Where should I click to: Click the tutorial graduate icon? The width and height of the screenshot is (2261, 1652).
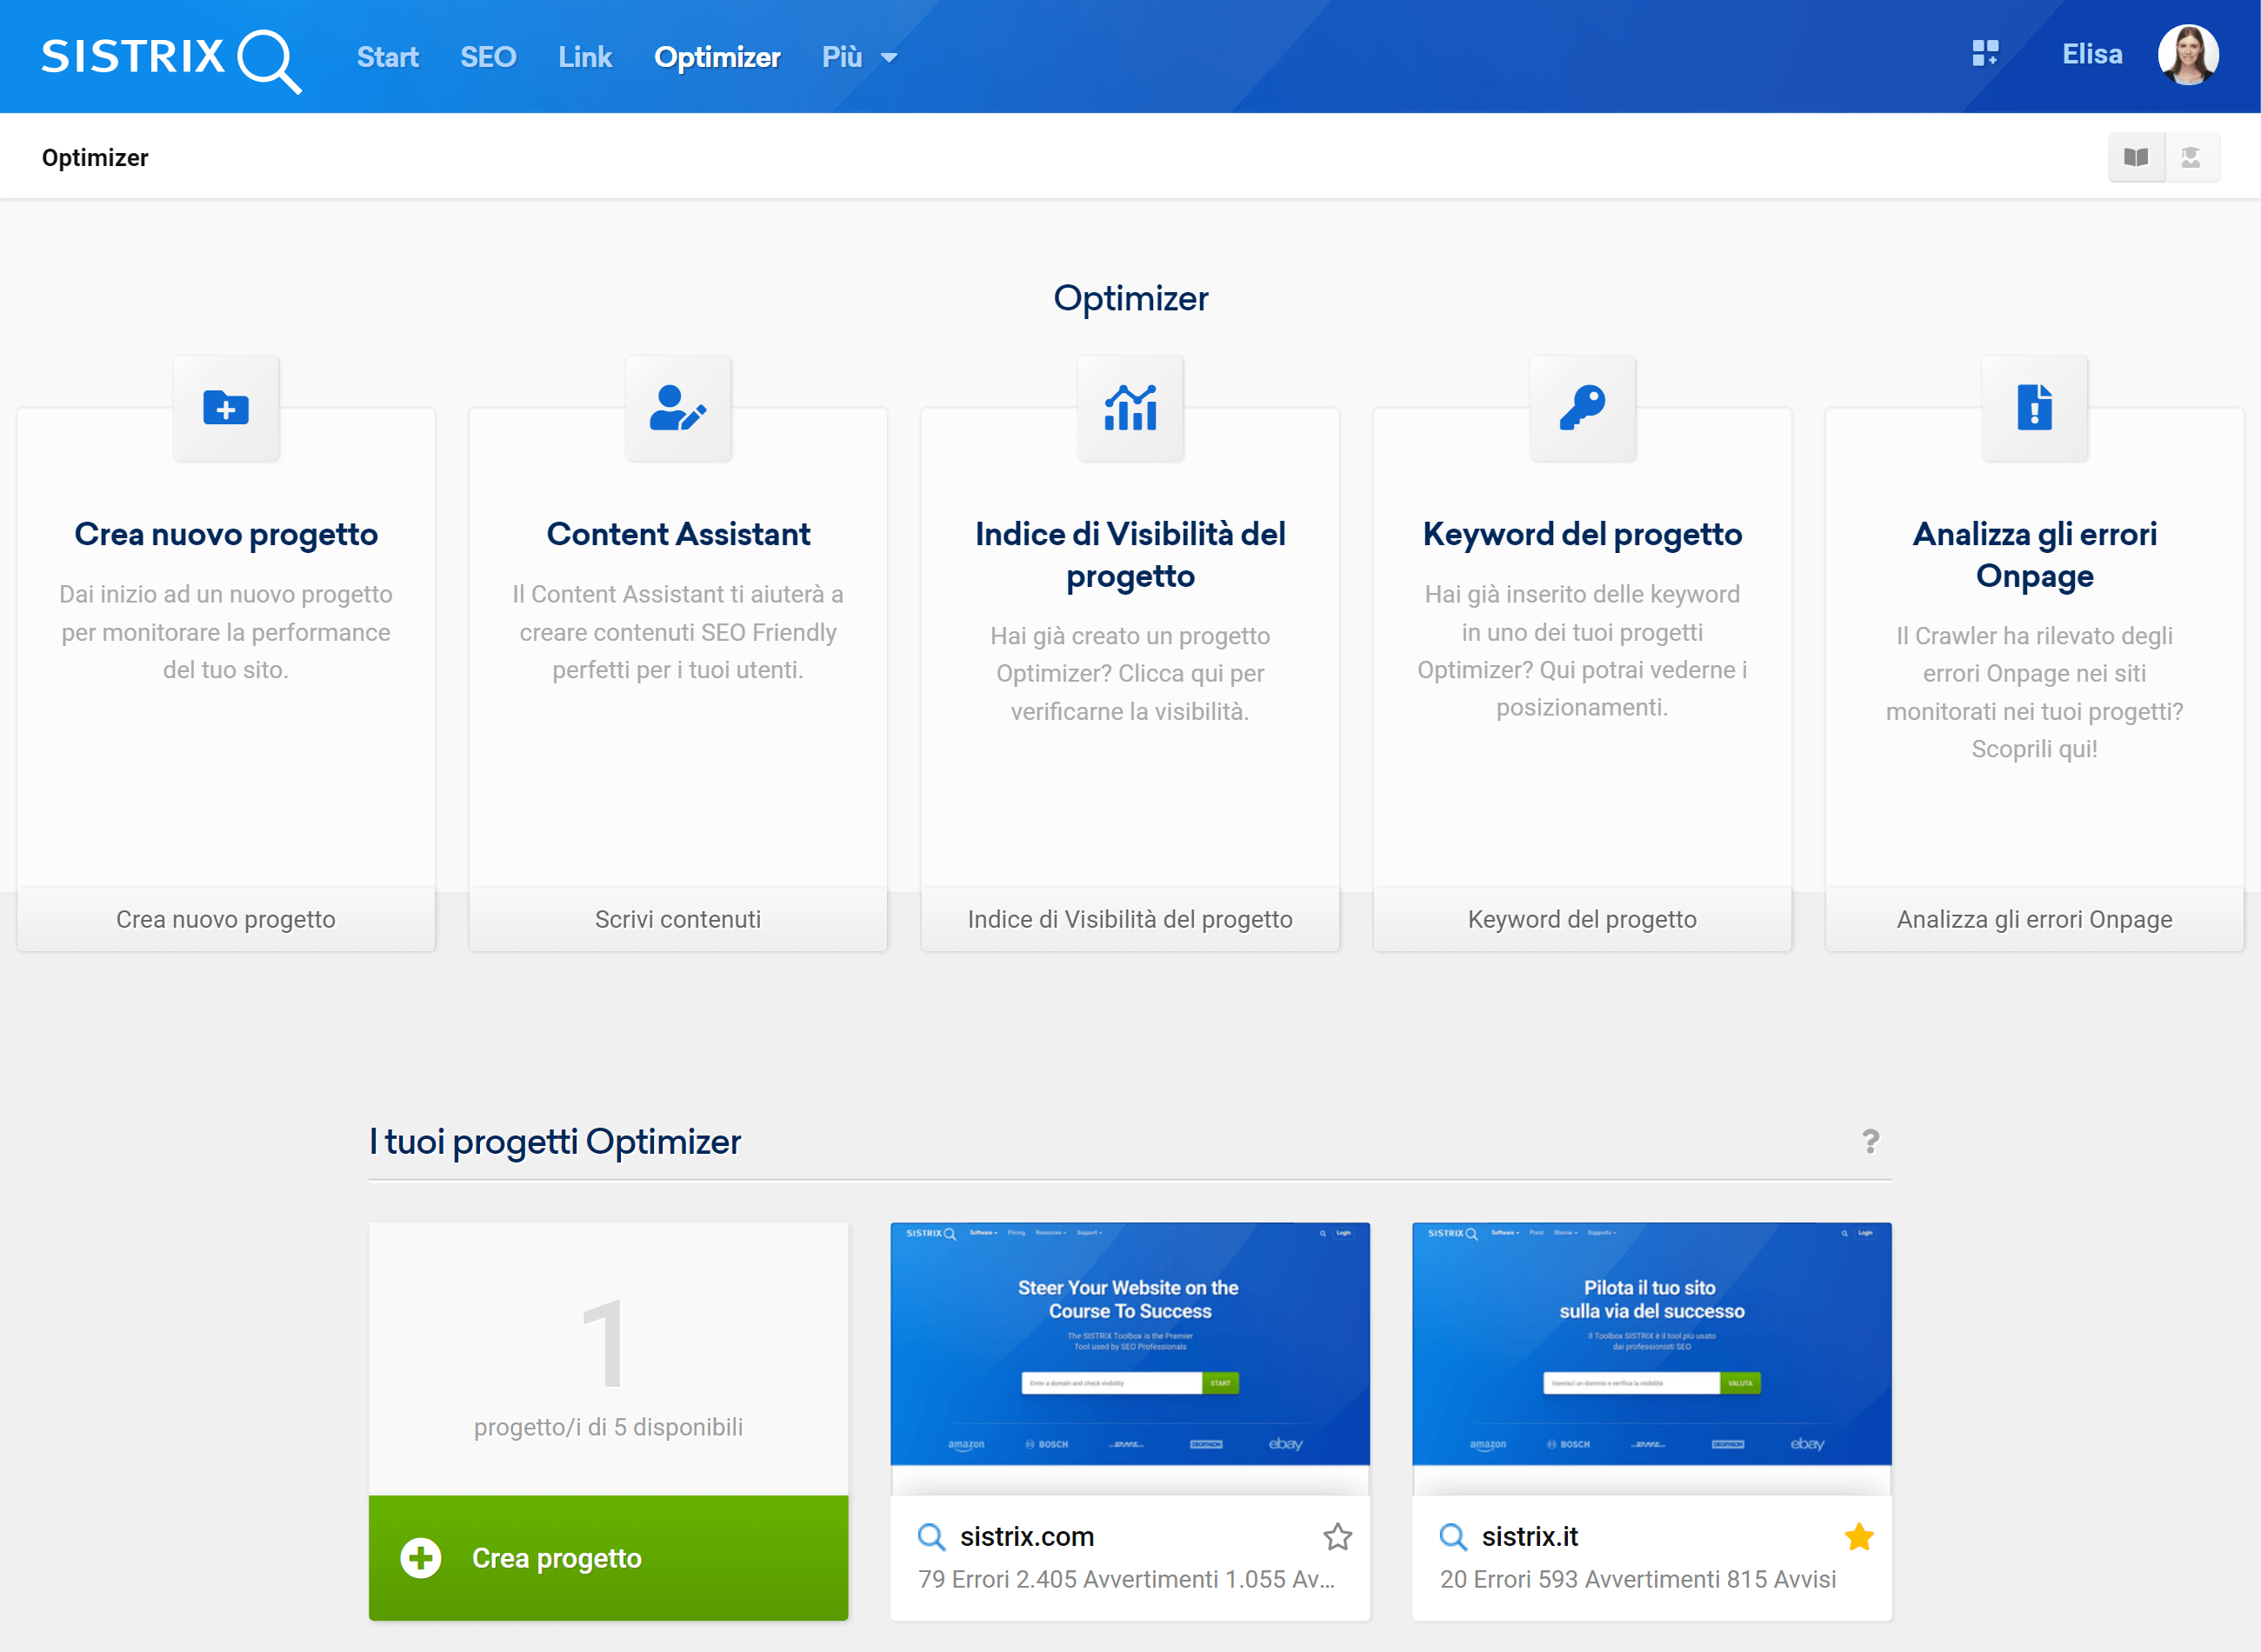click(x=2191, y=157)
